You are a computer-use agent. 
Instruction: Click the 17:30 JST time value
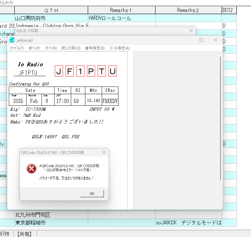[x=62, y=101]
